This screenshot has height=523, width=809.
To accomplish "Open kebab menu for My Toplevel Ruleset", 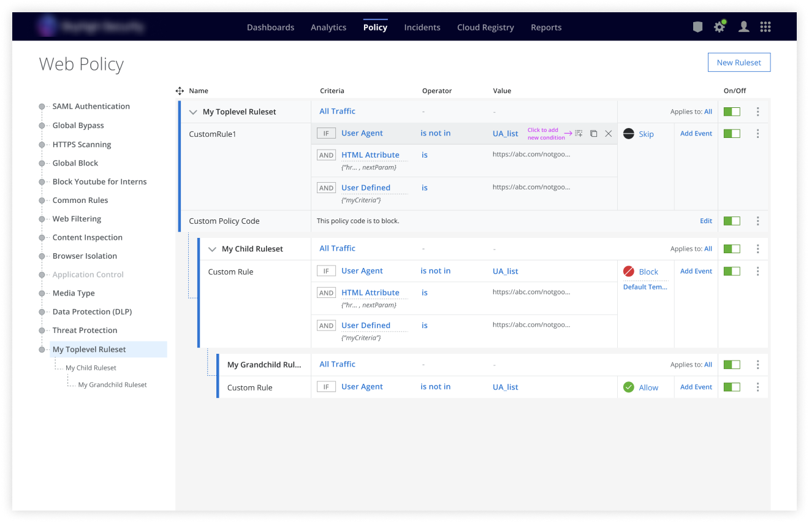I will (758, 112).
